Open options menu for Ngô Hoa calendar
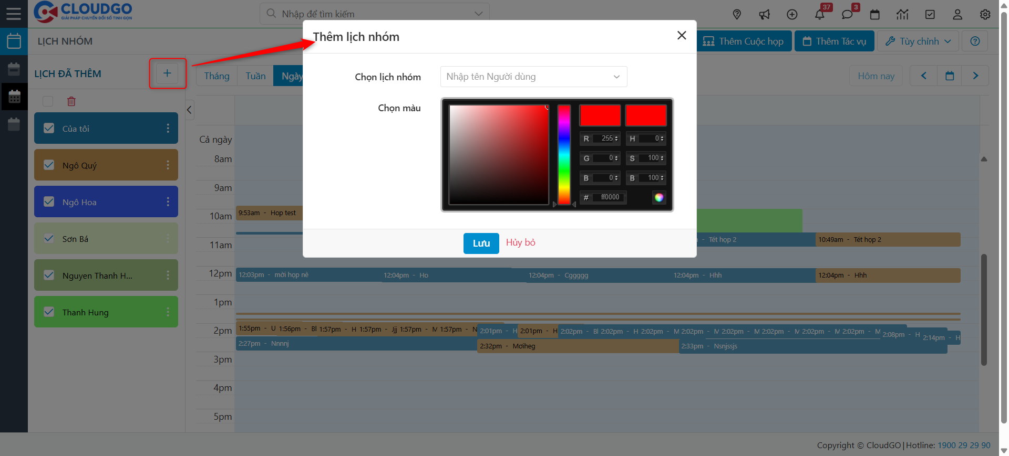 [x=168, y=202]
